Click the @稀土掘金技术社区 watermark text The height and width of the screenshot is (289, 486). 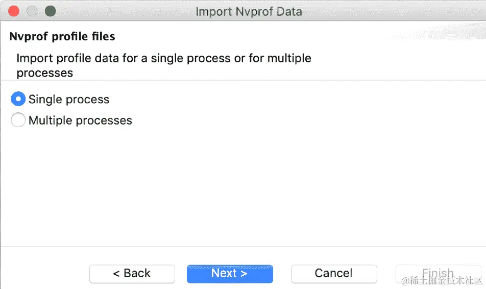pos(442,280)
